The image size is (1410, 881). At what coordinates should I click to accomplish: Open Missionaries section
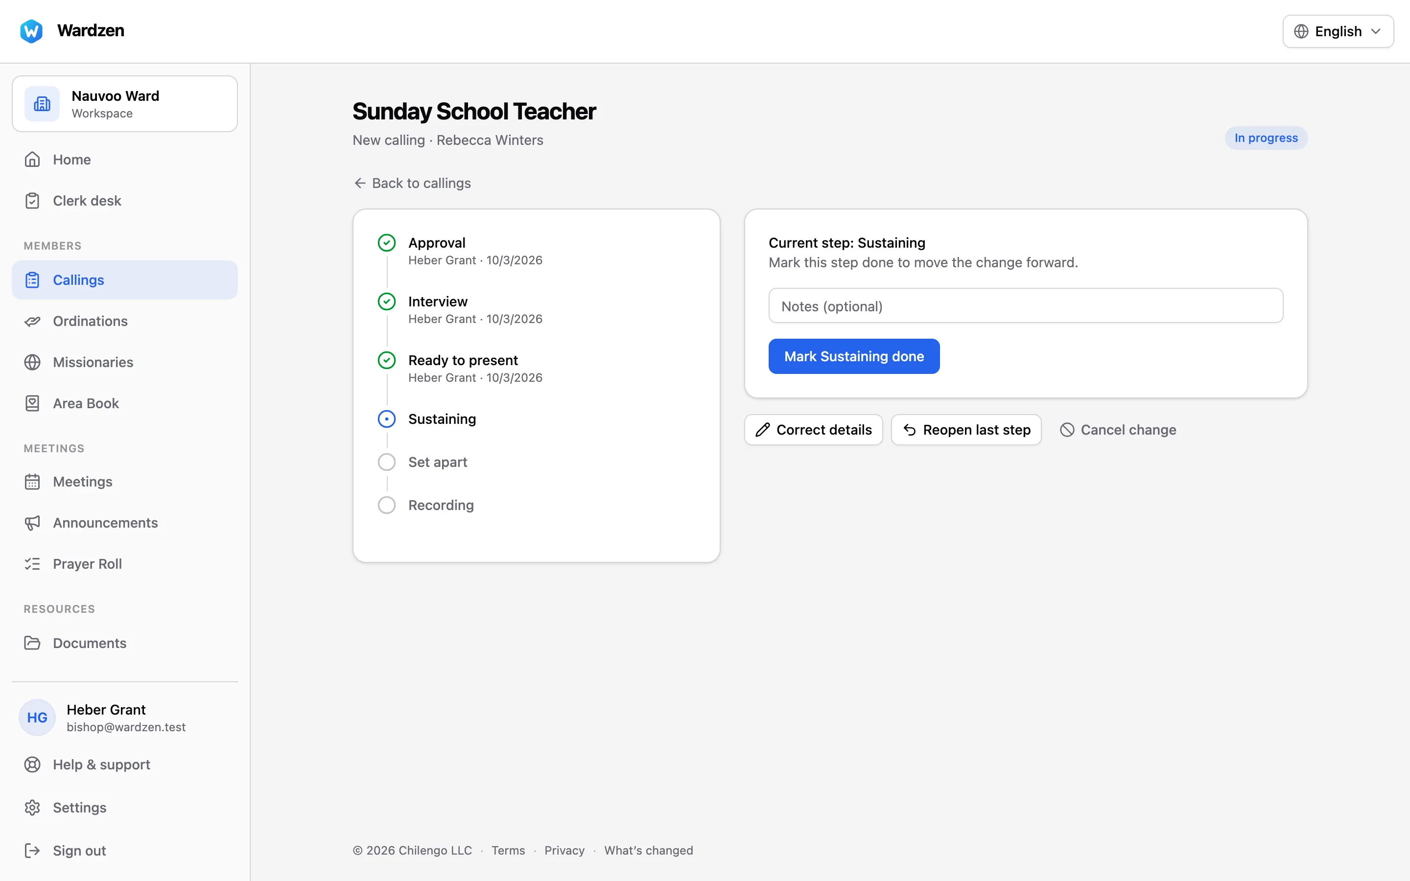[x=125, y=362]
